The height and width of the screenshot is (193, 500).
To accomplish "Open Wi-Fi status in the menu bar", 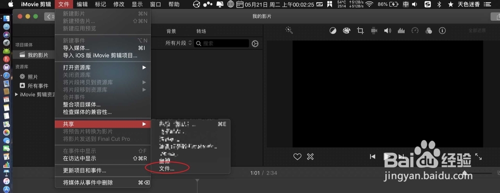I will pos(369,4).
